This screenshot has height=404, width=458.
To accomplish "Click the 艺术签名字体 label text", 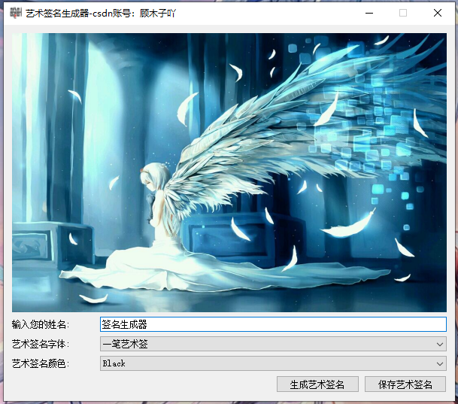I will point(41,344).
